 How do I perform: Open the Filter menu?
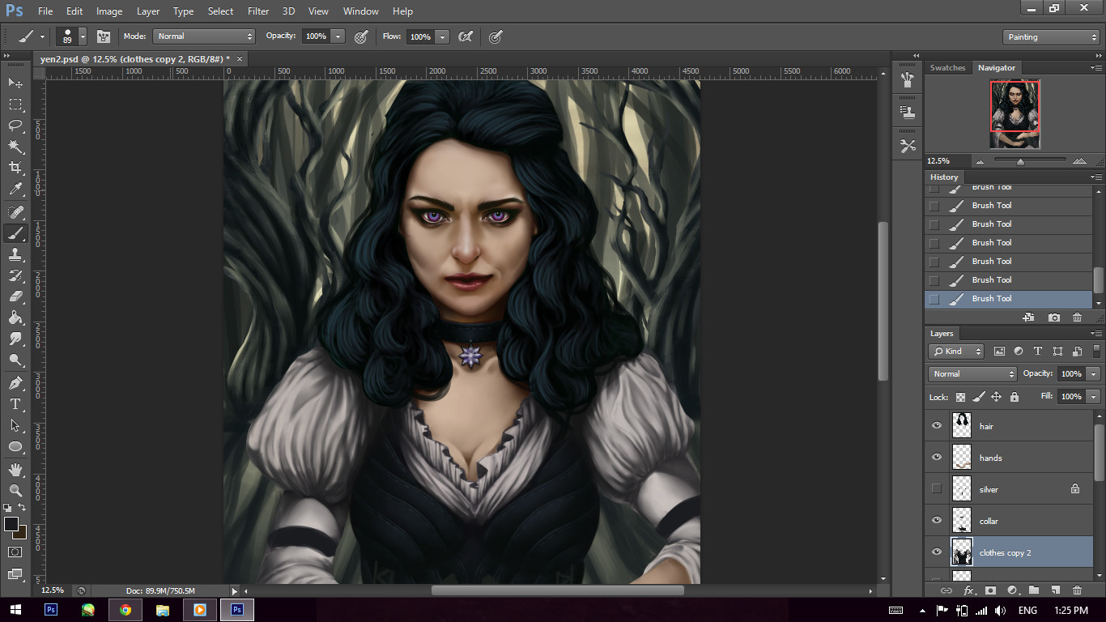[x=258, y=11]
